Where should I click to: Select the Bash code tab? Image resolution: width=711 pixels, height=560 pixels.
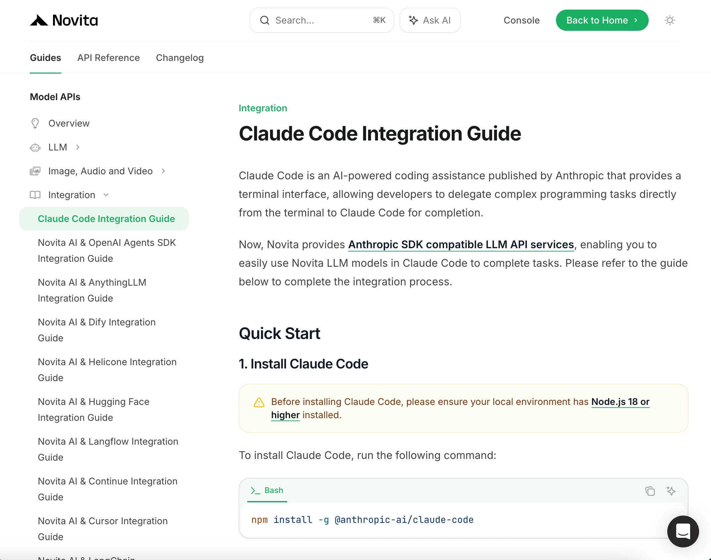[x=267, y=490]
